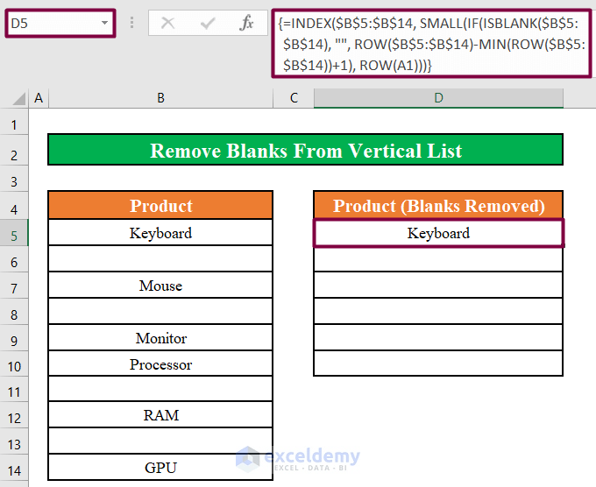
Task: Select blank cell B6 below Keyboard
Action: click(160, 258)
